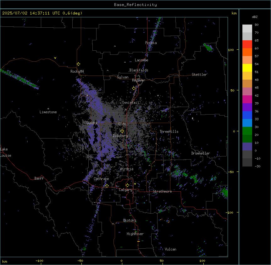Pick the purple 39-36 dBZ legend swatch
The height and width of the screenshot is (265, 271).
pyautogui.click(x=247, y=107)
